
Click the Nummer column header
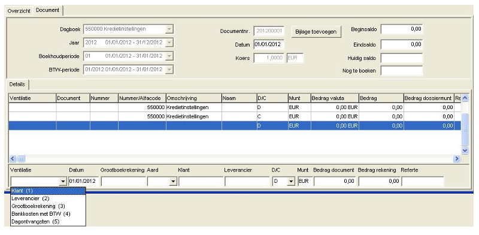coord(104,98)
